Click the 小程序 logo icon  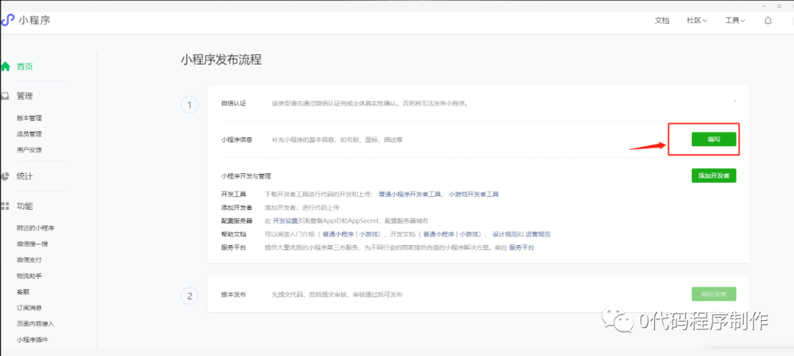(7, 21)
